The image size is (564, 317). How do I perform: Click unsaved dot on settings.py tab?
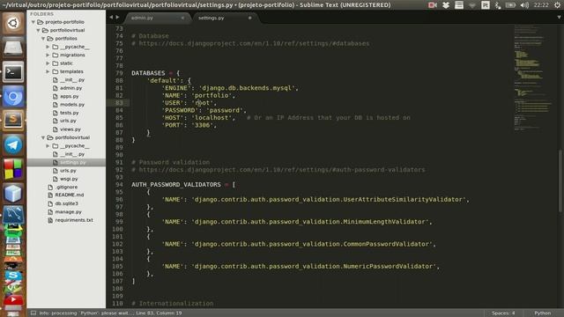[249, 18]
